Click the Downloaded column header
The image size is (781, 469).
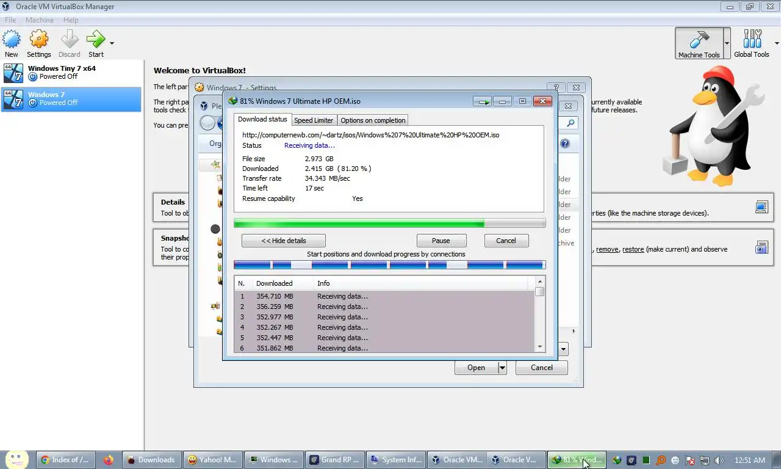[x=283, y=283]
